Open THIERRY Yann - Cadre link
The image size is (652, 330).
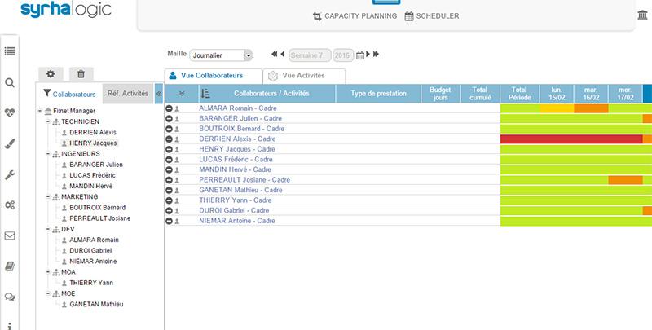point(236,200)
